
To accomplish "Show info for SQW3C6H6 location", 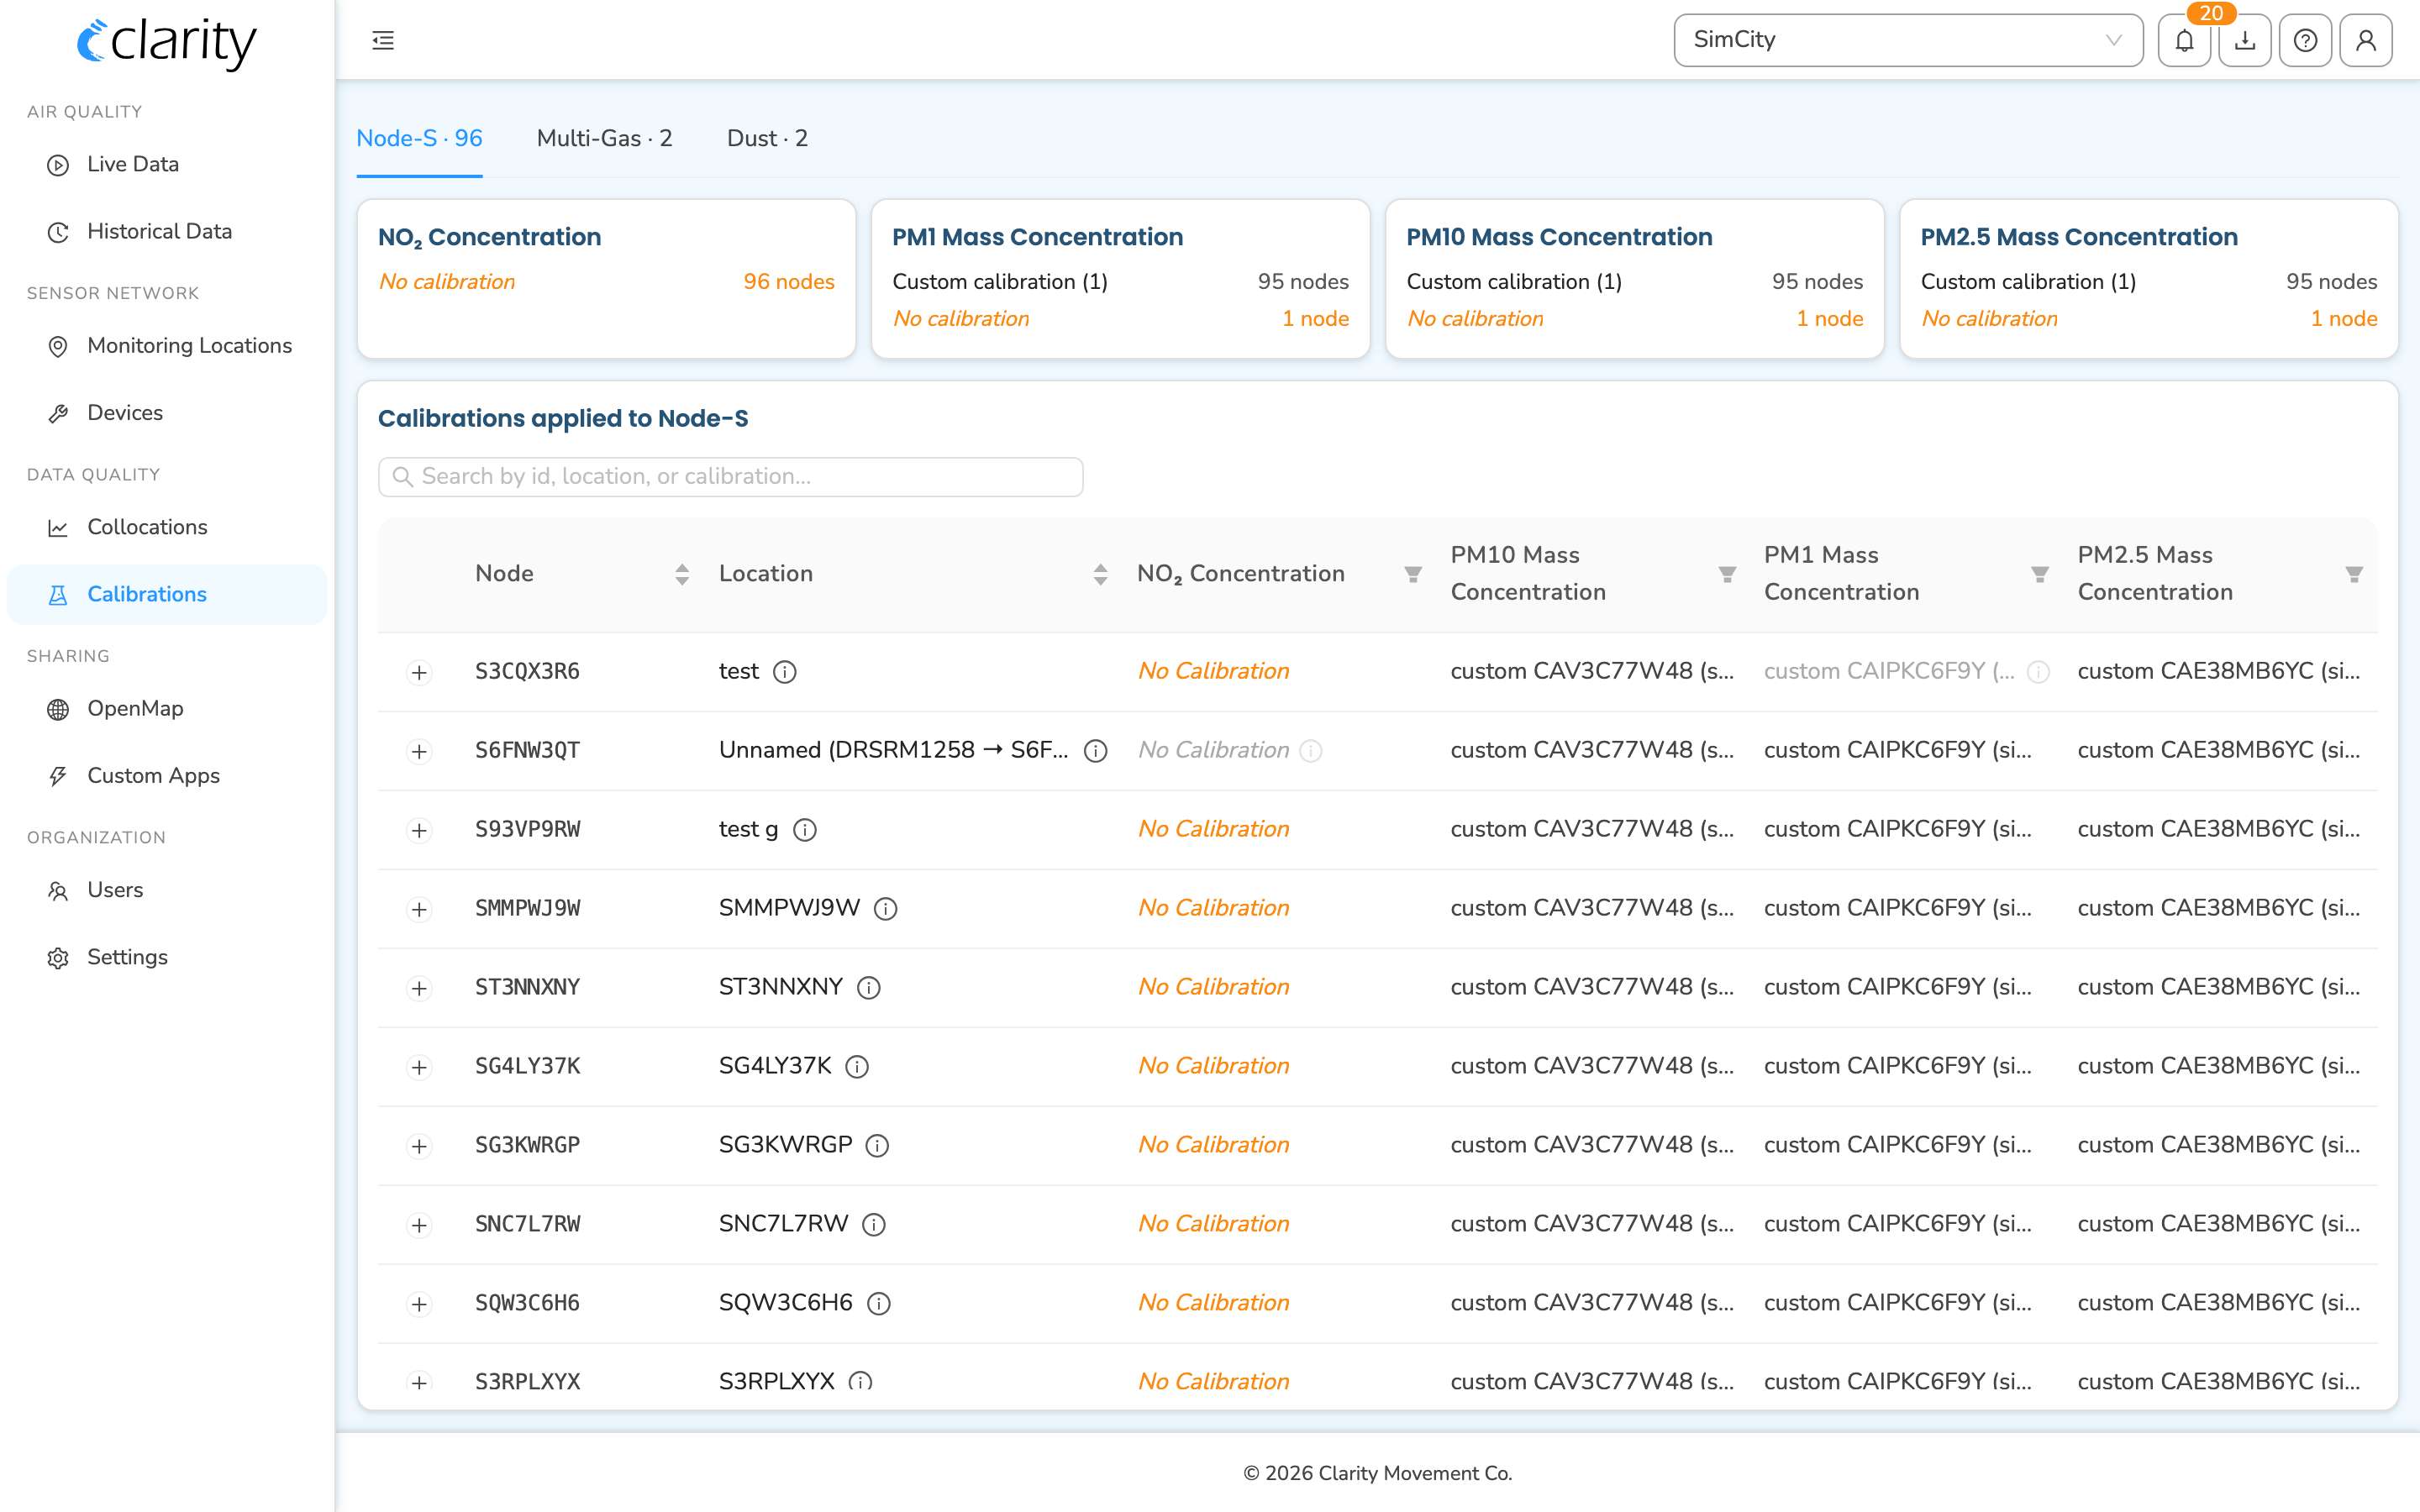I will (879, 1304).
